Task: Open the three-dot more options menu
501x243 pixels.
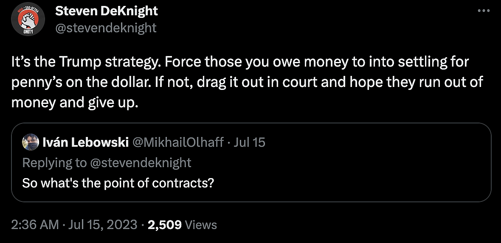Action: (484, 11)
